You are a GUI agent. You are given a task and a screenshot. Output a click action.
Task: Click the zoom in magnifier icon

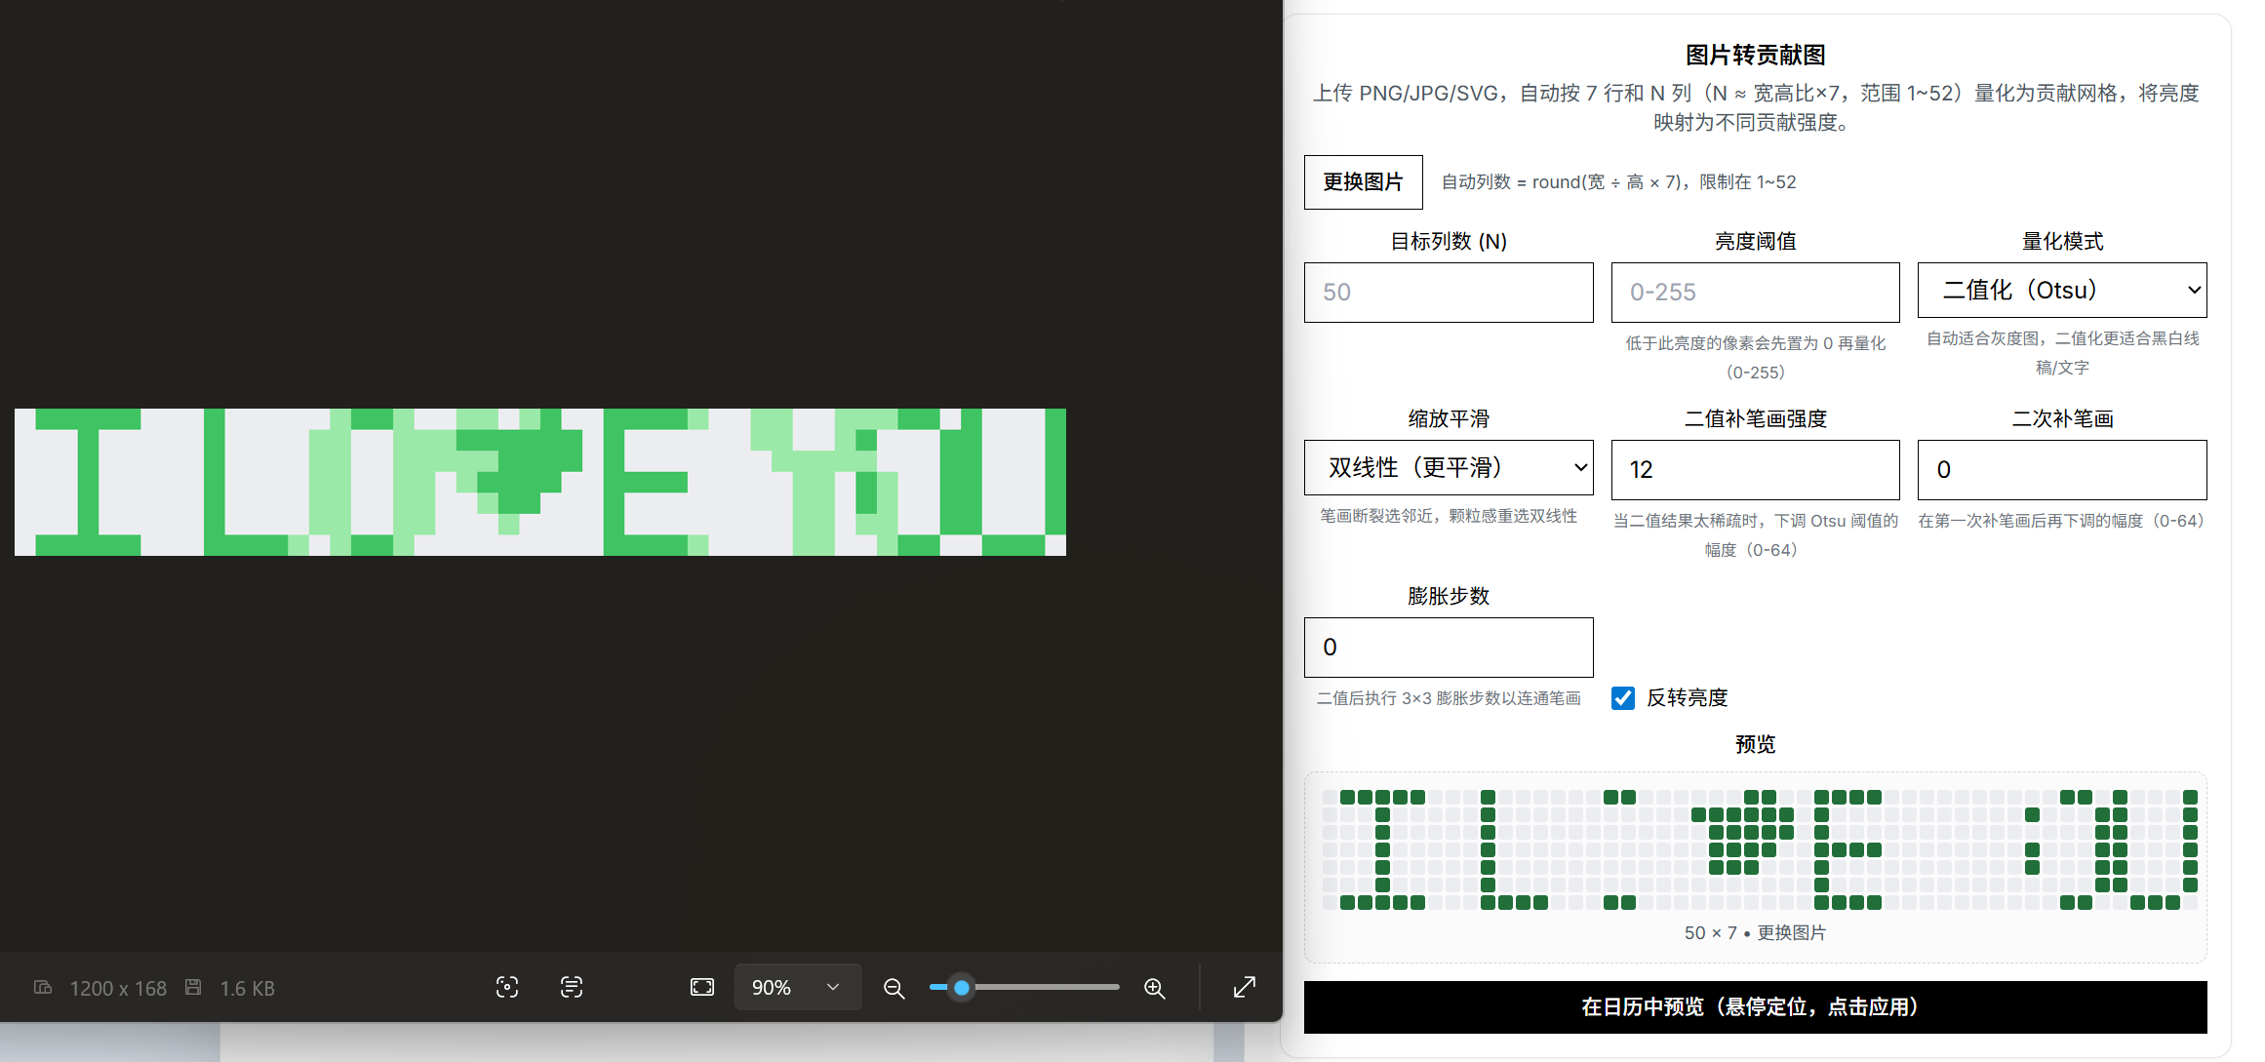tap(1155, 988)
